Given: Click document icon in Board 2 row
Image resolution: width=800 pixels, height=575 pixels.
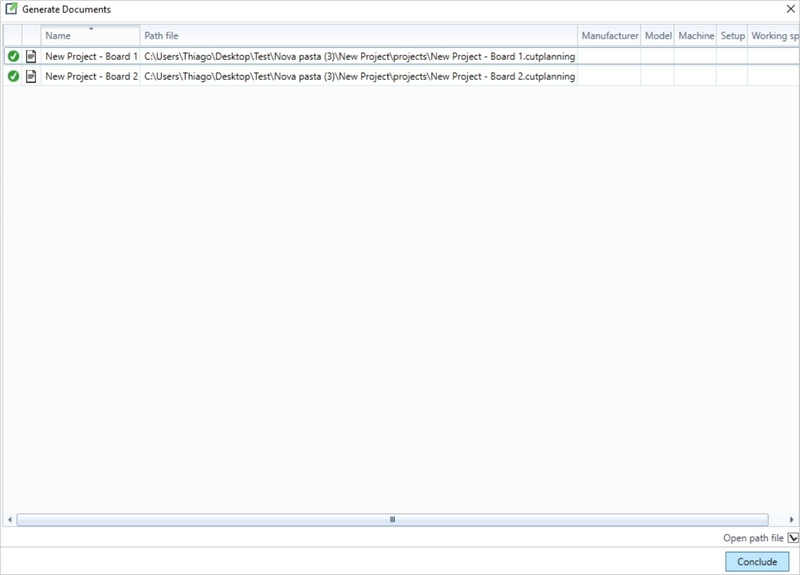Looking at the screenshot, I should (x=31, y=76).
